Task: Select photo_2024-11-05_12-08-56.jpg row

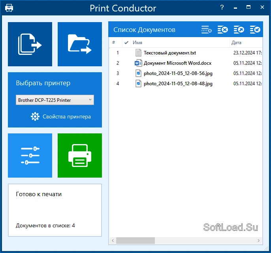Action: tap(186, 73)
